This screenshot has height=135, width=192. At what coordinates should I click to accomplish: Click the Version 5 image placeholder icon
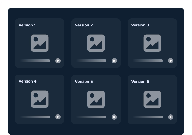point(96,99)
